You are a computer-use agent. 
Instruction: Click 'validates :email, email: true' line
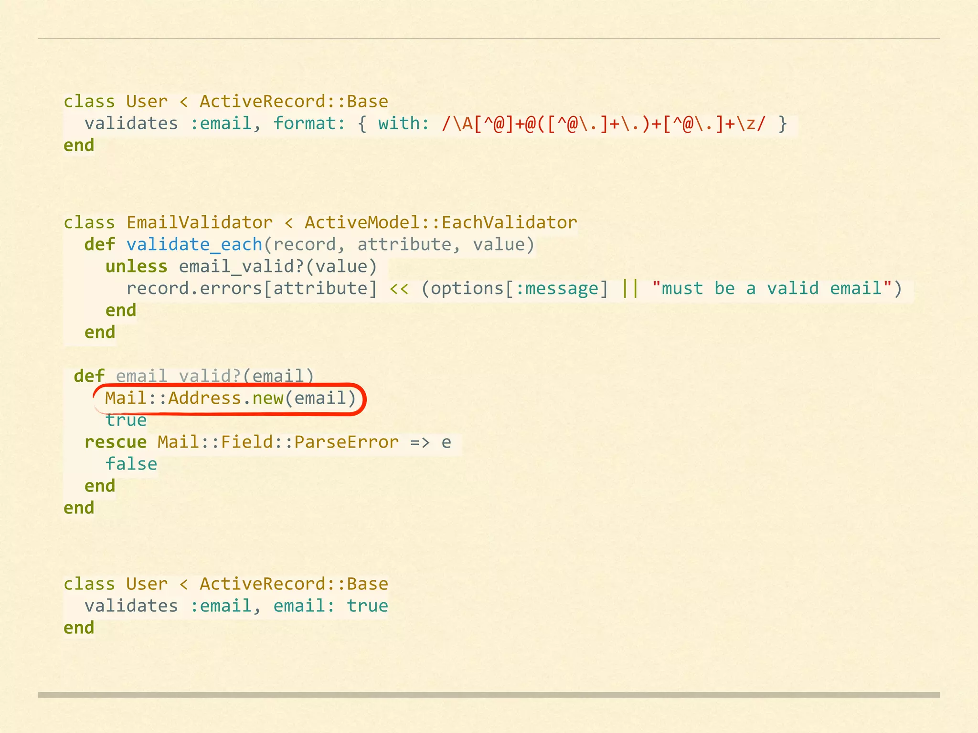pos(236,606)
